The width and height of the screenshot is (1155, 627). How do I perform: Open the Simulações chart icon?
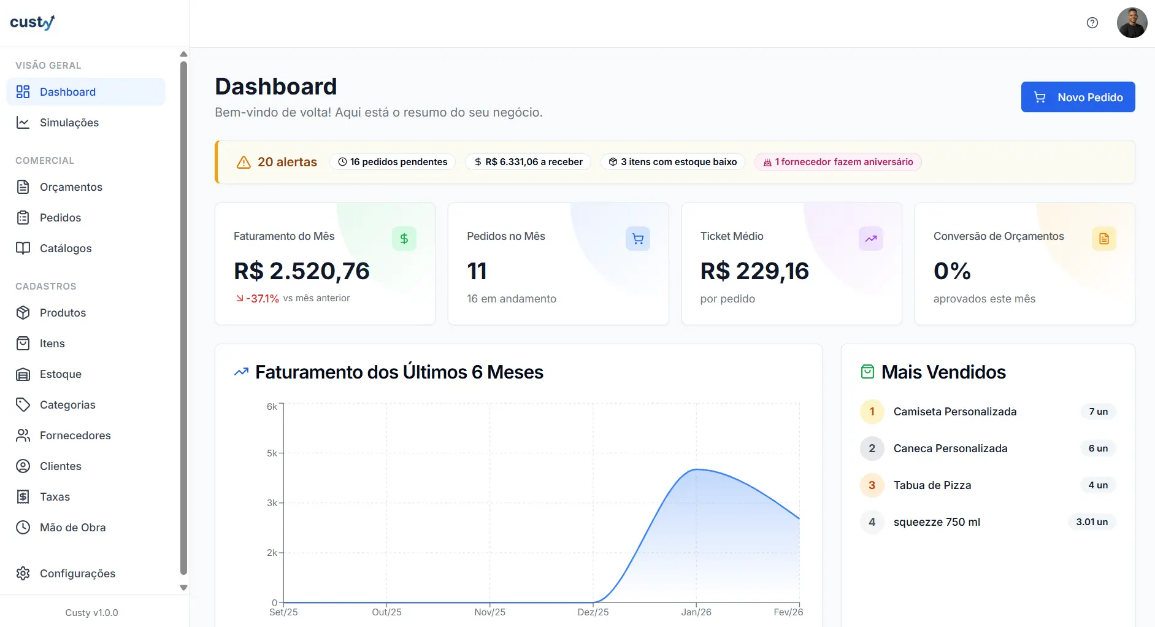(23, 122)
